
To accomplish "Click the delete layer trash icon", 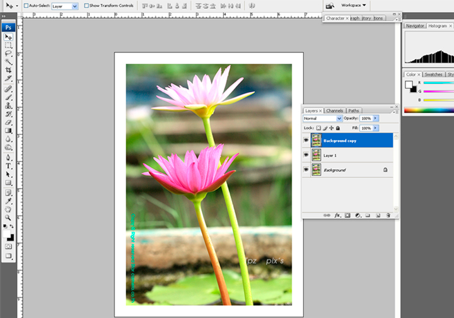I will [x=388, y=215].
